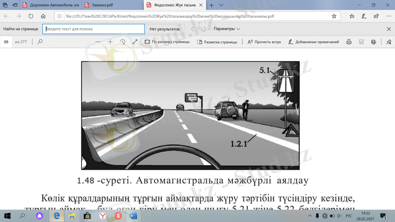395x222 pixels.
Task: Switch to the Хамзин.pdf tab
Action: 110,5
